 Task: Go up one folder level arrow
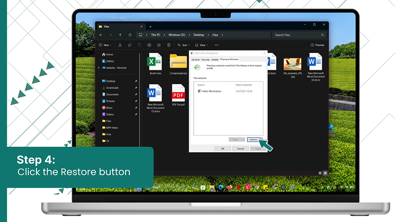click(x=120, y=35)
